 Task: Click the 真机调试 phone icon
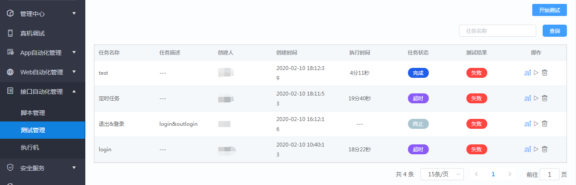coord(10,33)
